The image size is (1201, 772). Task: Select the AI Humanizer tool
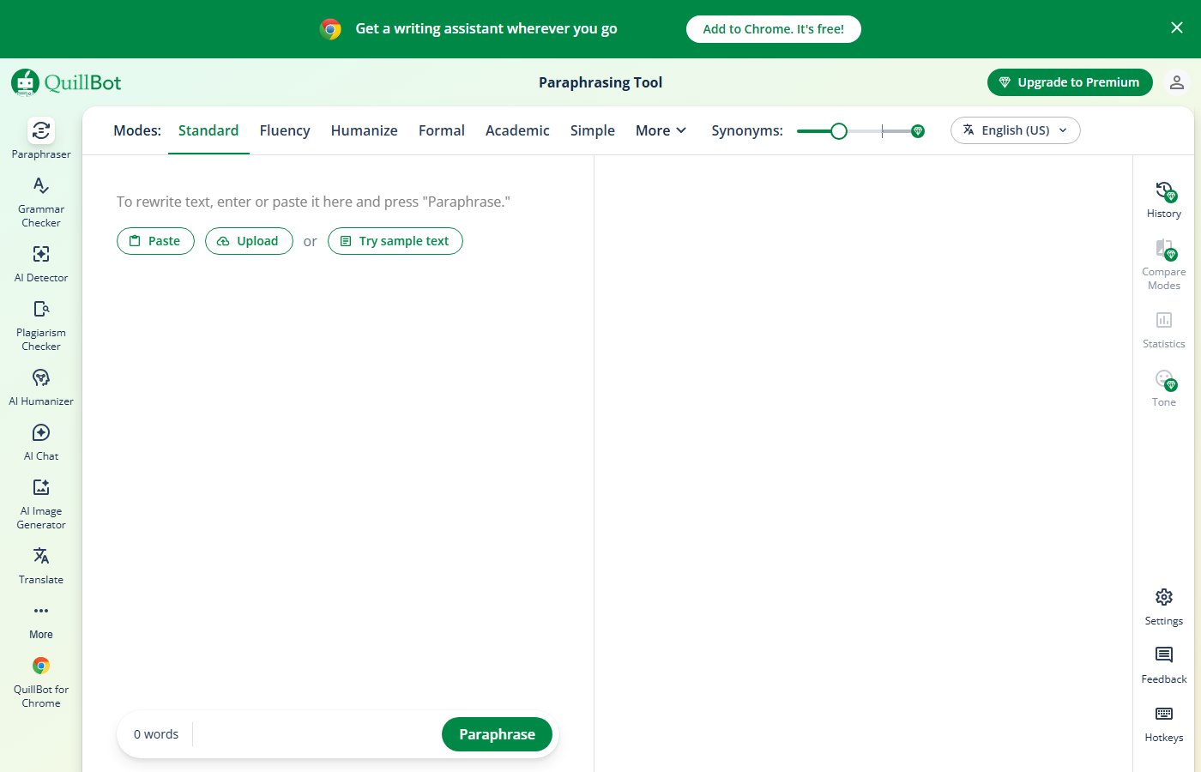[40, 385]
